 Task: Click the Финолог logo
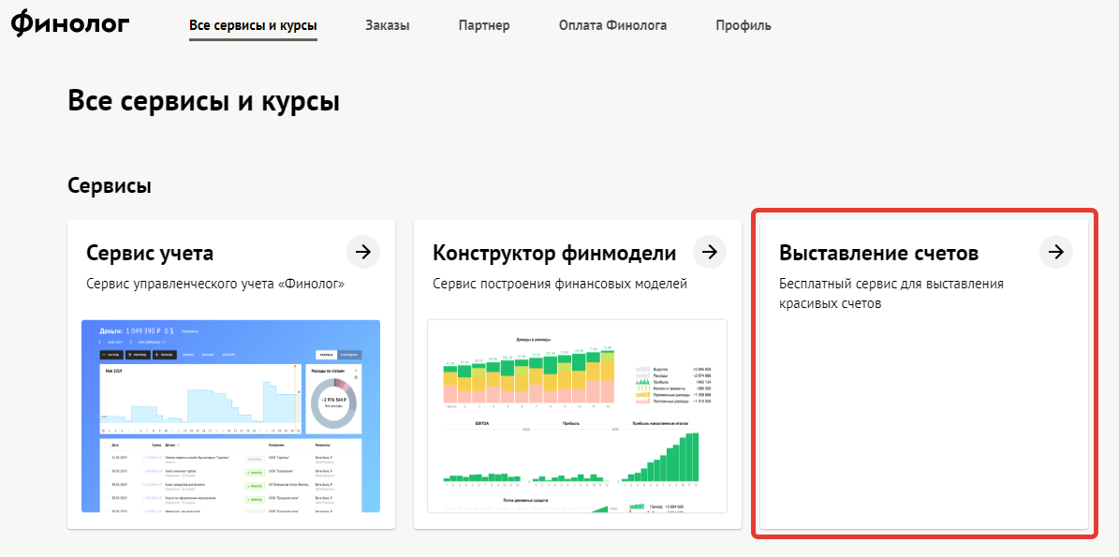point(70,25)
